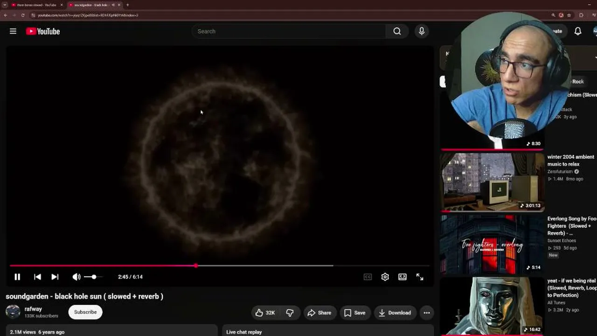Open the rafway channel name link
Screen dimensions: 597x336
33,309
